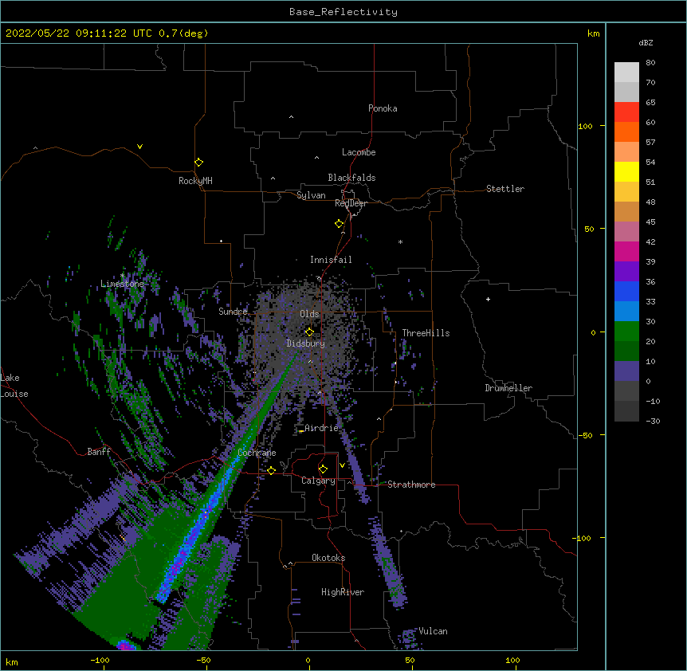
Task: Click the Lake Louise label
Action: point(14,386)
